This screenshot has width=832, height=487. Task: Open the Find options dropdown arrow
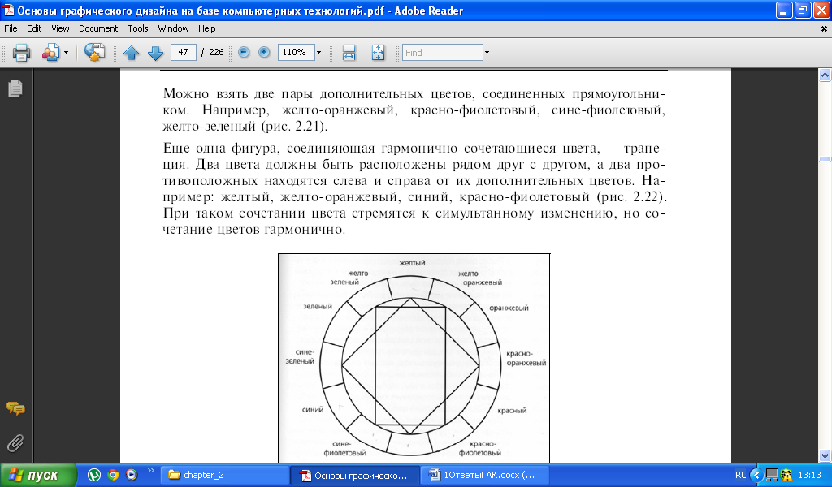point(487,53)
